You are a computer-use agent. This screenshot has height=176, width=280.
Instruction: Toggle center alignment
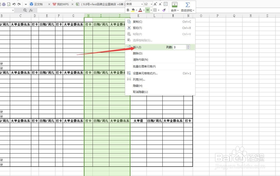coord(148,10)
